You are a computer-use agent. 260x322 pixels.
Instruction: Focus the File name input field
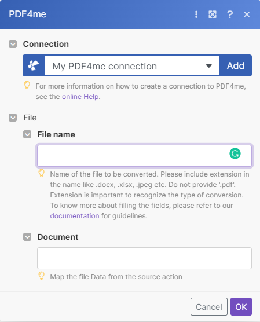(x=144, y=156)
